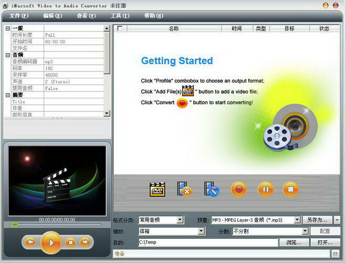Select the 码率 value 192
Screen dimensions: 346x263
click(49, 68)
